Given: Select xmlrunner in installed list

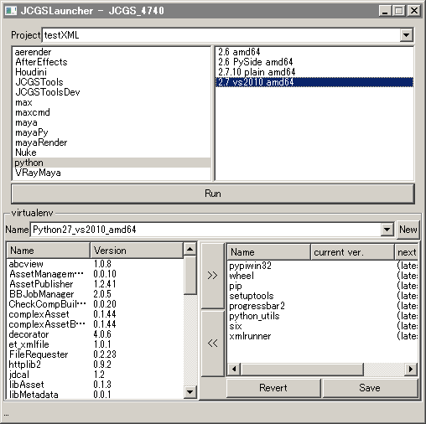Looking at the screenshot, I should [x=323, y=336].
